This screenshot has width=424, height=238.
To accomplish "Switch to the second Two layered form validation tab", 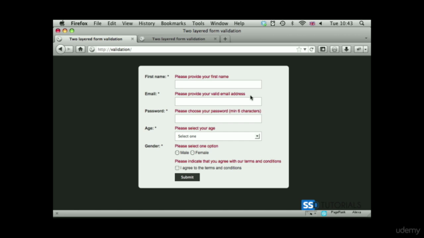I will pyautogui.click(x=178, y=39).
